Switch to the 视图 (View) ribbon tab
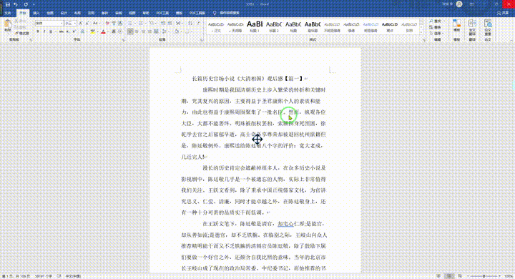This screenshot has width=515, height=279. coord(132,13)
